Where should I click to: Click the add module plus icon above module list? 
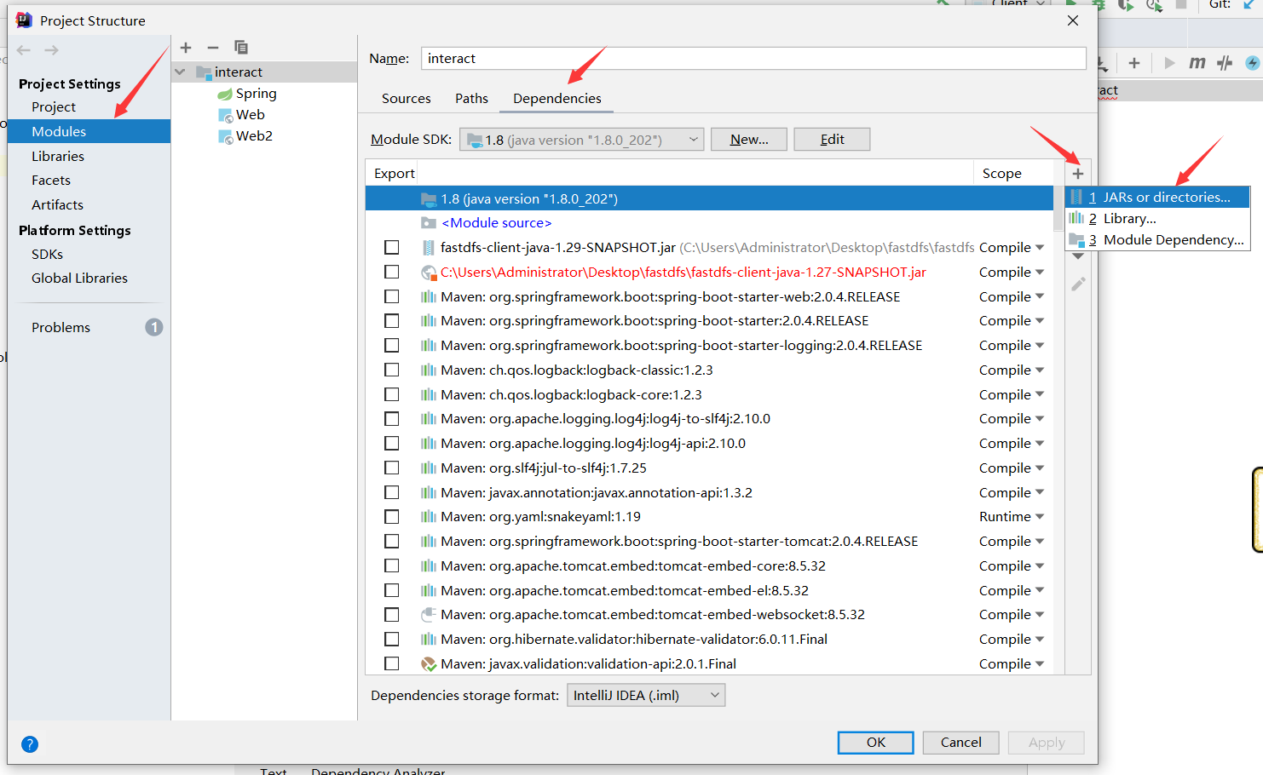[186, 48]
